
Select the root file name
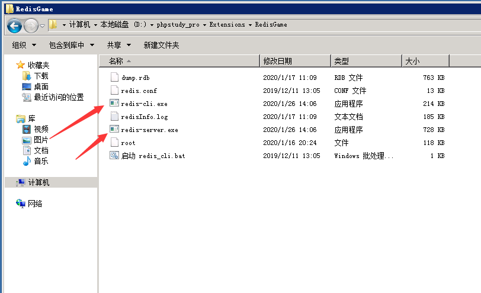click(128, 143)
